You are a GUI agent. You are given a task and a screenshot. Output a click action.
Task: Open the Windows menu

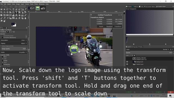(42, 4)
